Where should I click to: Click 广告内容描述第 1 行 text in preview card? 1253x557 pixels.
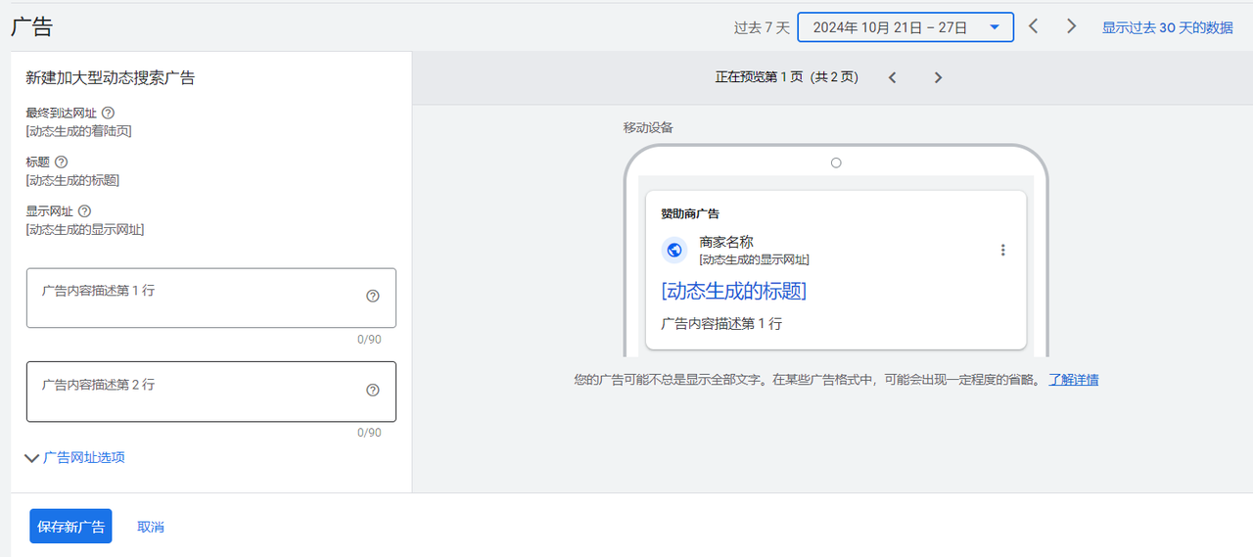pos(721,323)
